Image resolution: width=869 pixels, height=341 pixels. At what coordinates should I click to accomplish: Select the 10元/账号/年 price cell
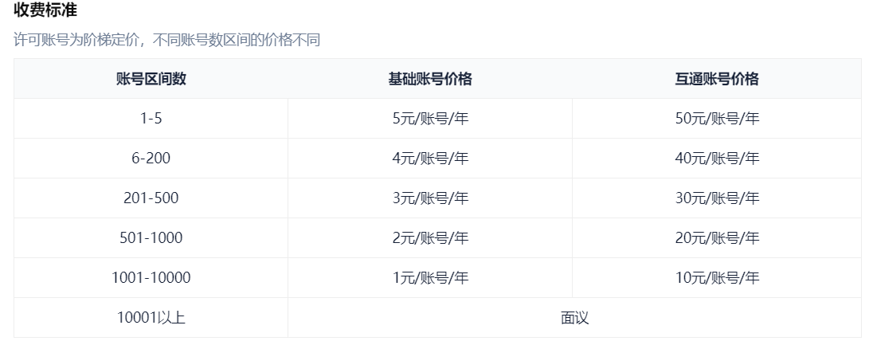tap(717, 278)
